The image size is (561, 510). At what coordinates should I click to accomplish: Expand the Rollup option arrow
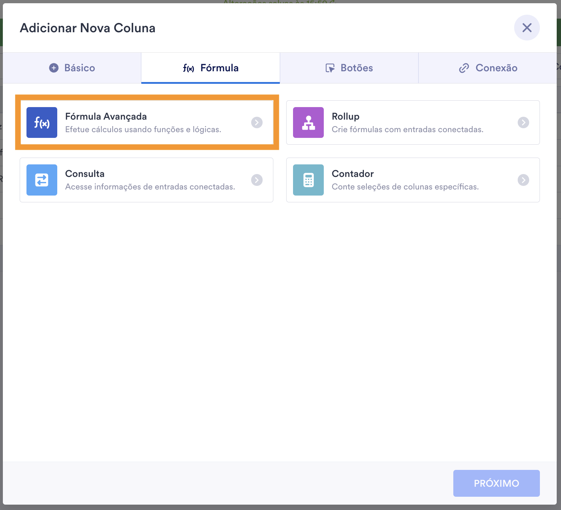523,122
